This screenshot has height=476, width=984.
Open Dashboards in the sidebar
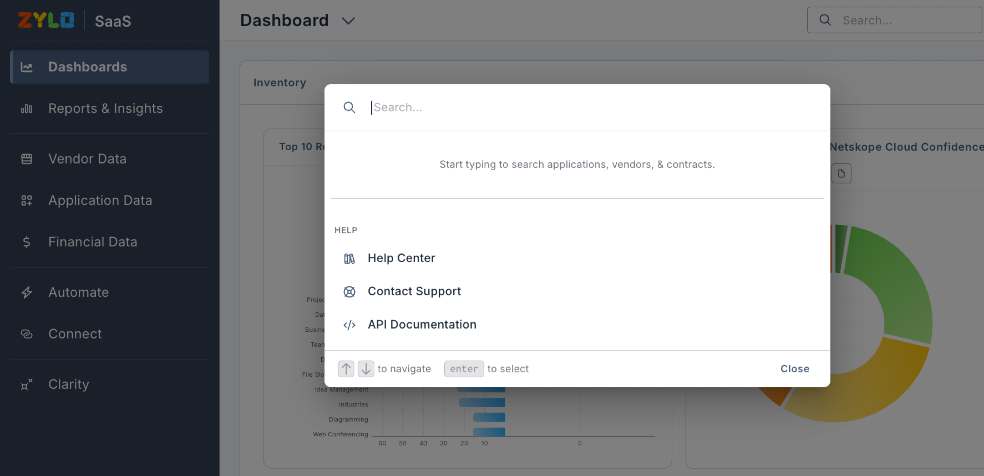pyautogui.click(x=110, y=67)
